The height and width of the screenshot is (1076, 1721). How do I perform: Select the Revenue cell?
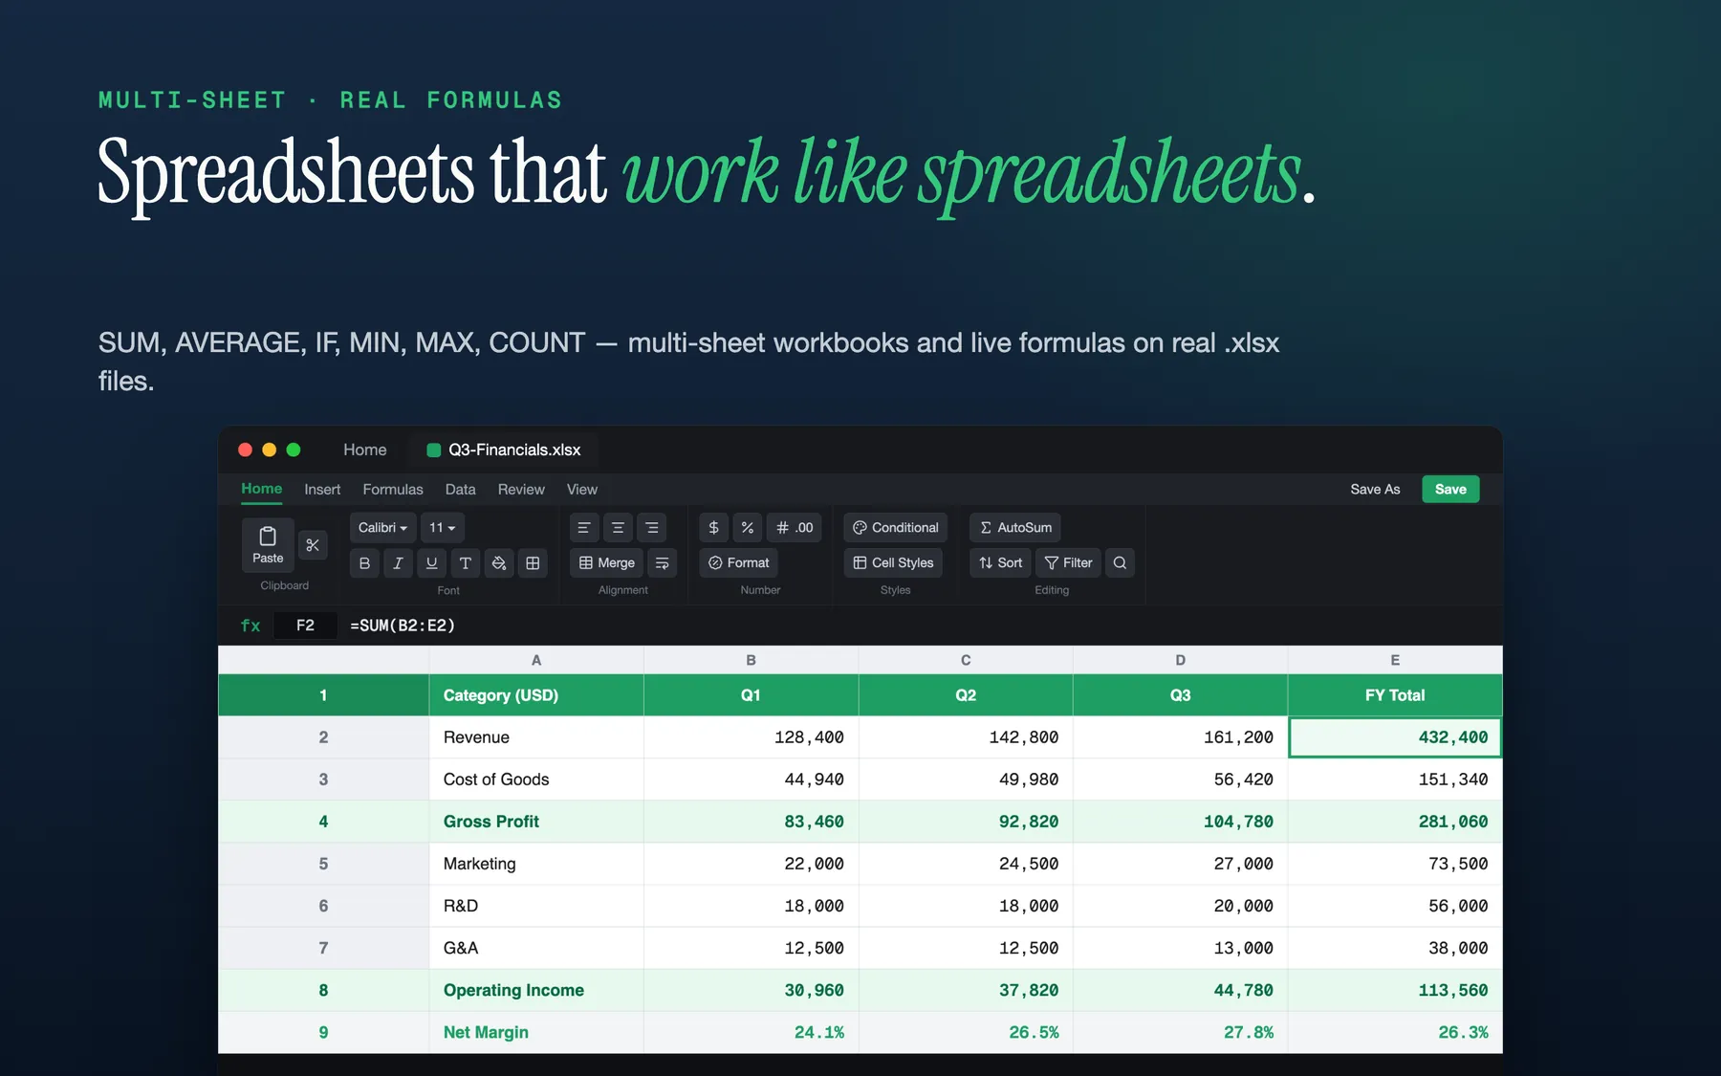point(536,737)
